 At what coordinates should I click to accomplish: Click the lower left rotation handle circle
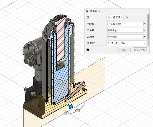click(66, 112)
